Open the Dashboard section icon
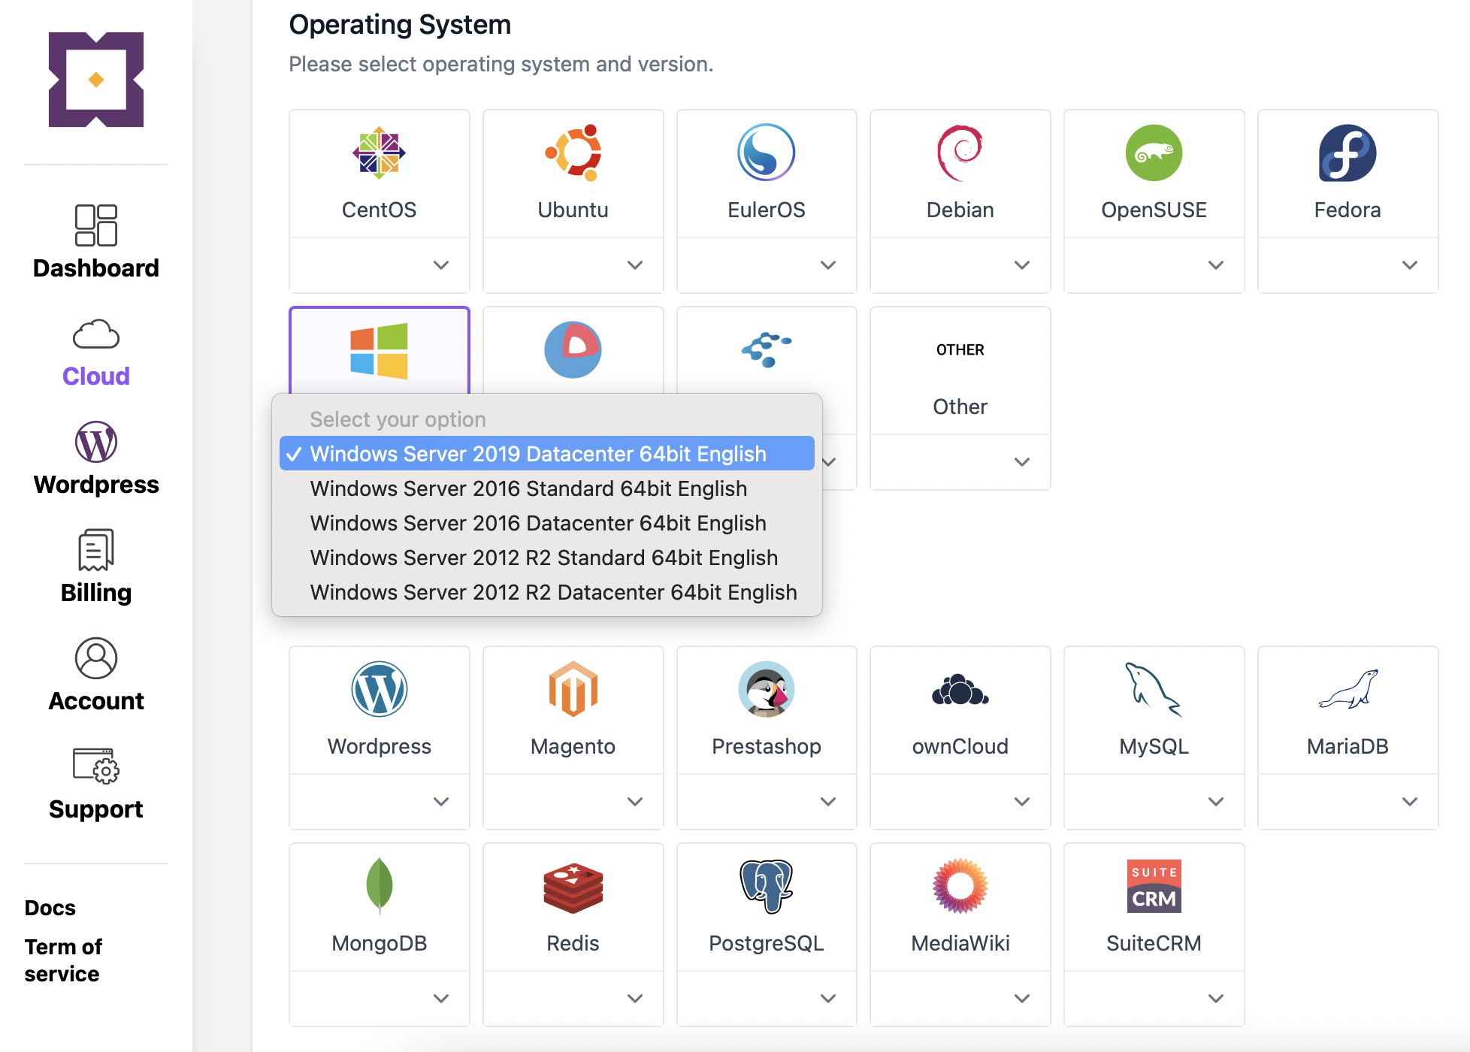Viewport: 1470px width, 1052px height. pyautogui.click(x=96, y=225)
